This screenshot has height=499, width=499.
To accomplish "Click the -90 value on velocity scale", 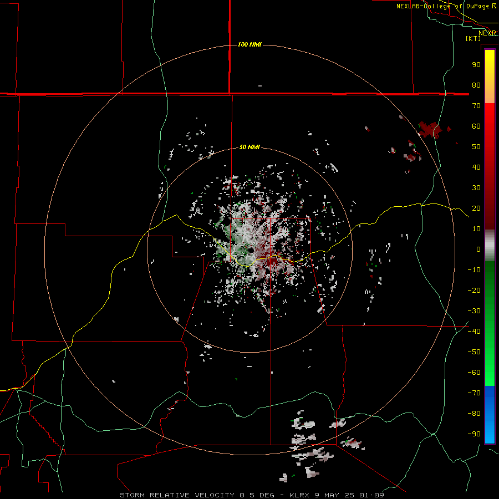I will pos(474,434).
